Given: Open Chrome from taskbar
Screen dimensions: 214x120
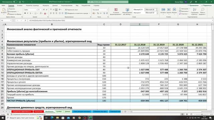Looking at the screenshot, I should click(x=79, y=118).
